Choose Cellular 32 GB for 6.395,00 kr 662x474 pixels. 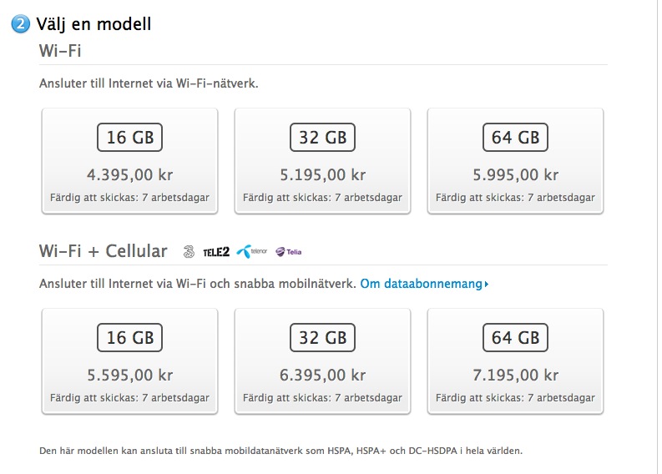(x=322, y=361)
